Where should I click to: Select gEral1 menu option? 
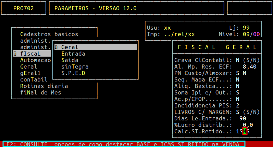30,73
